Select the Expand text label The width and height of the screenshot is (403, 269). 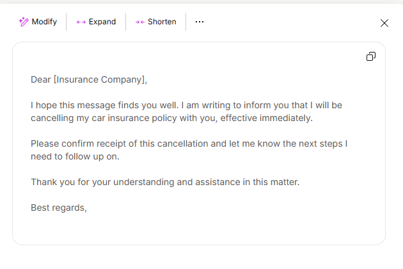102,22
